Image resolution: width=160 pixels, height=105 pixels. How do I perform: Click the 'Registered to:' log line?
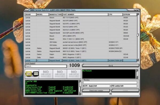tap(31, 85)
